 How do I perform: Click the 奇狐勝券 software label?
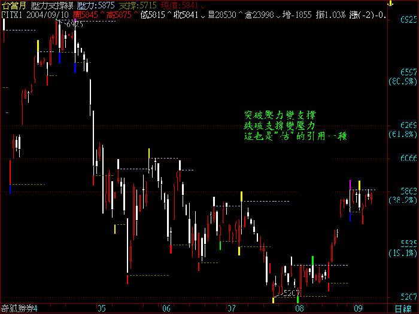tap(17, 309)
